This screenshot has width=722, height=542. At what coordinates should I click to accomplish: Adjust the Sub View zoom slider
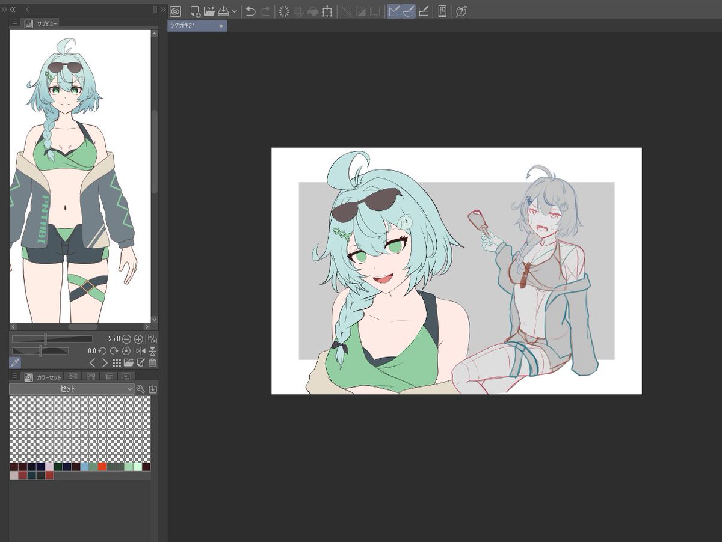52,339
